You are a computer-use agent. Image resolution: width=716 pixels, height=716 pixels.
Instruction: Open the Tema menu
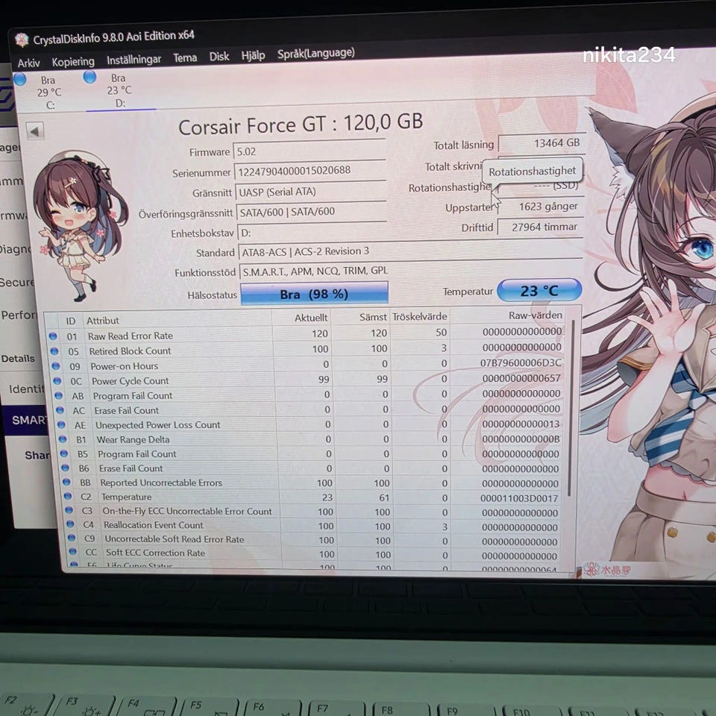(185, 57)
